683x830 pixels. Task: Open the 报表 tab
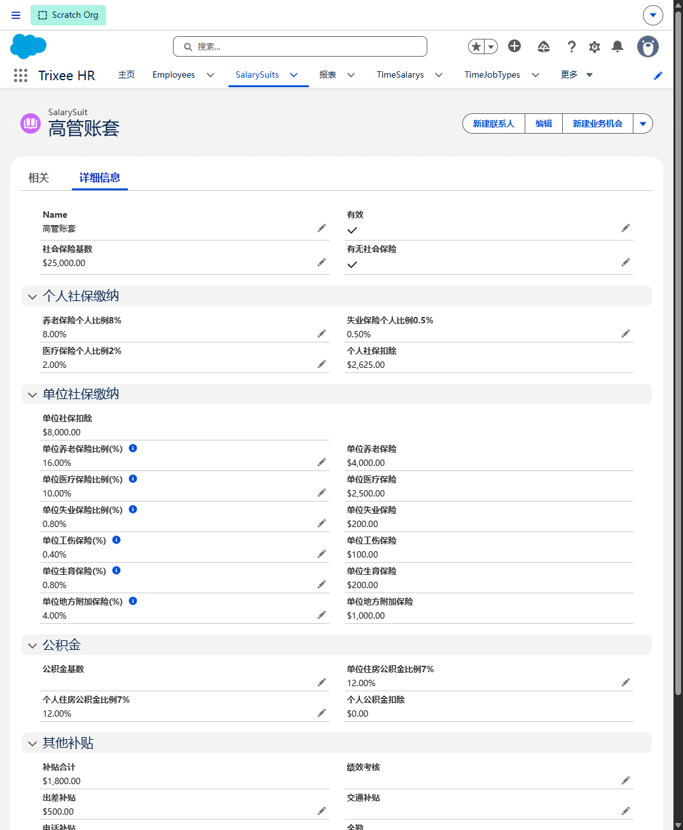tap(328, 75)
